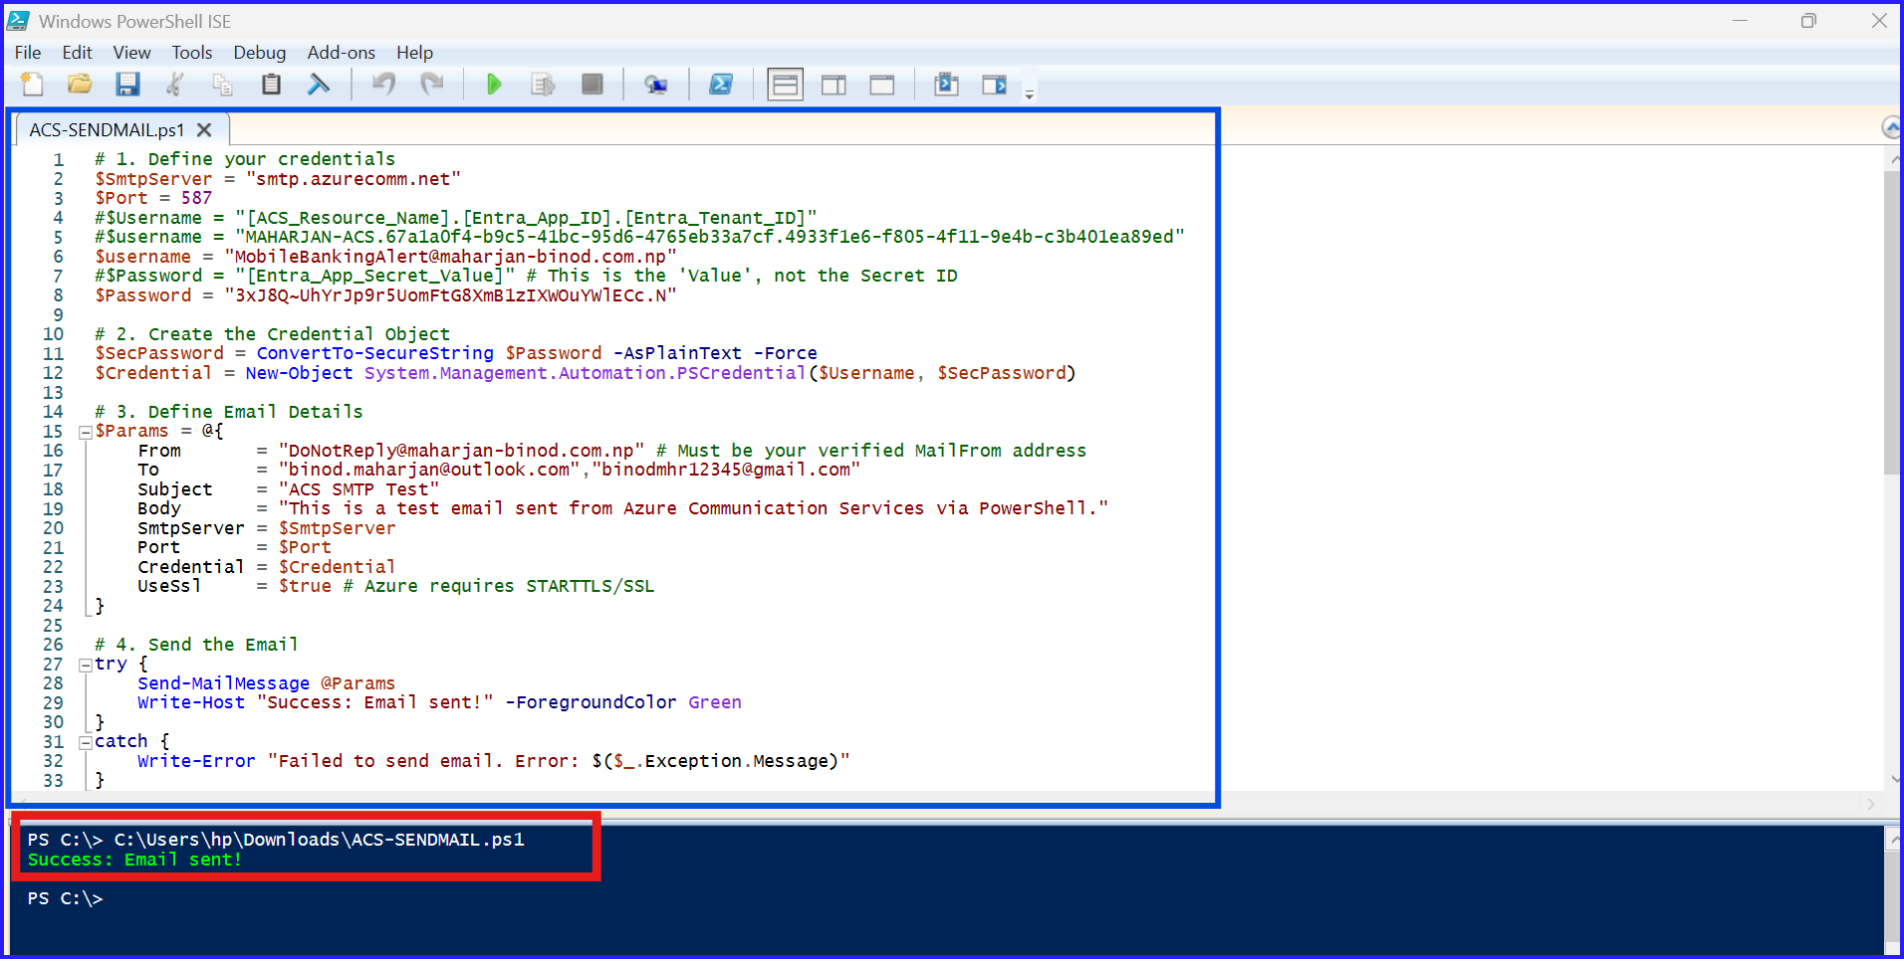
Task: Toggle Show Script Pane Maximized layout
Action: [882, 85]
